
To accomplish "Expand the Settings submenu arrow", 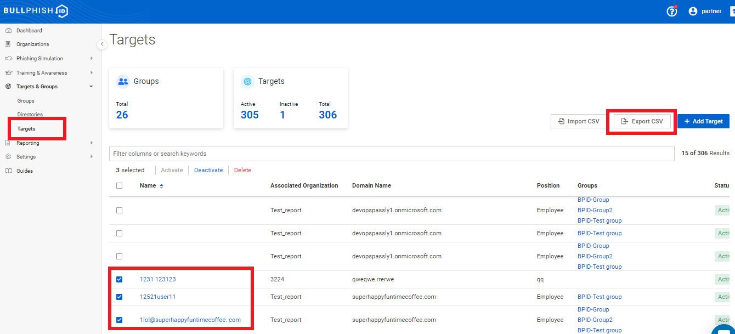I will (x=92, y=157).
